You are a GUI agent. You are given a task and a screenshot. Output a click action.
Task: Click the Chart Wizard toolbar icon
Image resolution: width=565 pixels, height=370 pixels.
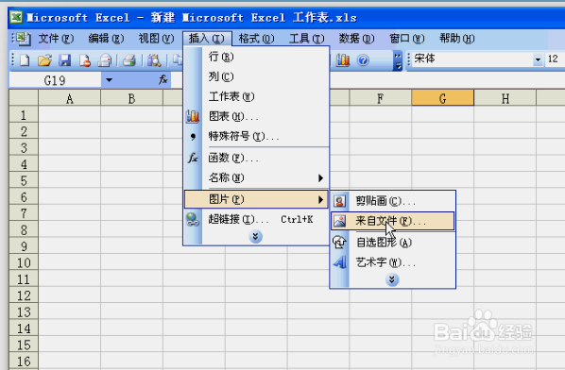[343, 60]
